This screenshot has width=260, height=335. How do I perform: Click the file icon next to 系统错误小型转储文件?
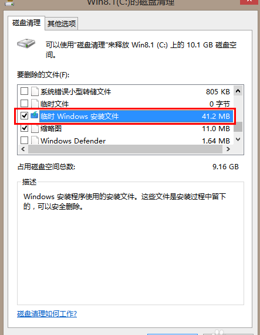[x=35, y=91]
